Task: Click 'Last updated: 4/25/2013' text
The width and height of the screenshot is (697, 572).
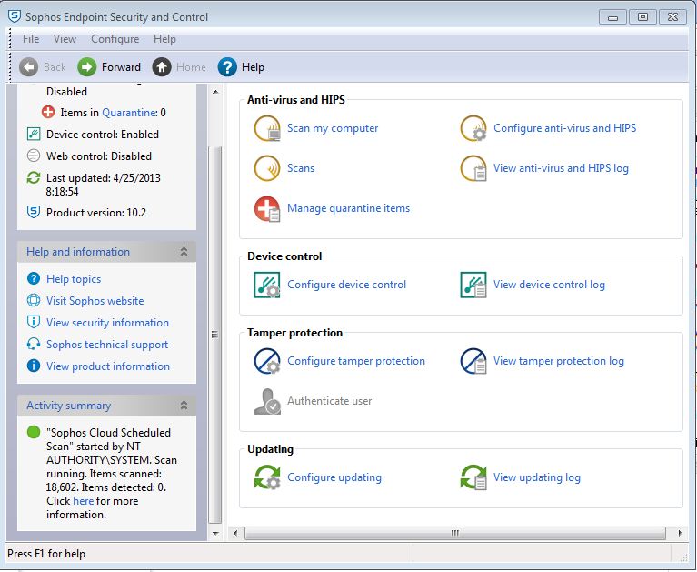Action: [x=103, y=178]
